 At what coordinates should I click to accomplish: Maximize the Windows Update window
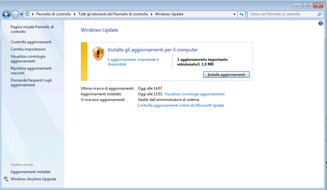pos(308,5)
